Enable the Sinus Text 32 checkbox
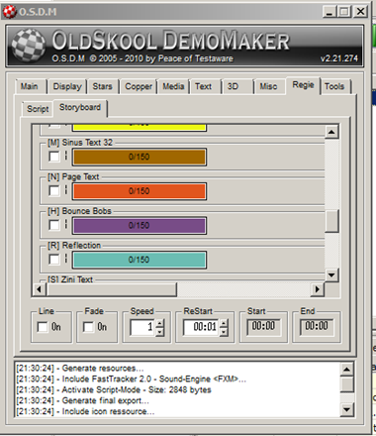 [54, 157]
